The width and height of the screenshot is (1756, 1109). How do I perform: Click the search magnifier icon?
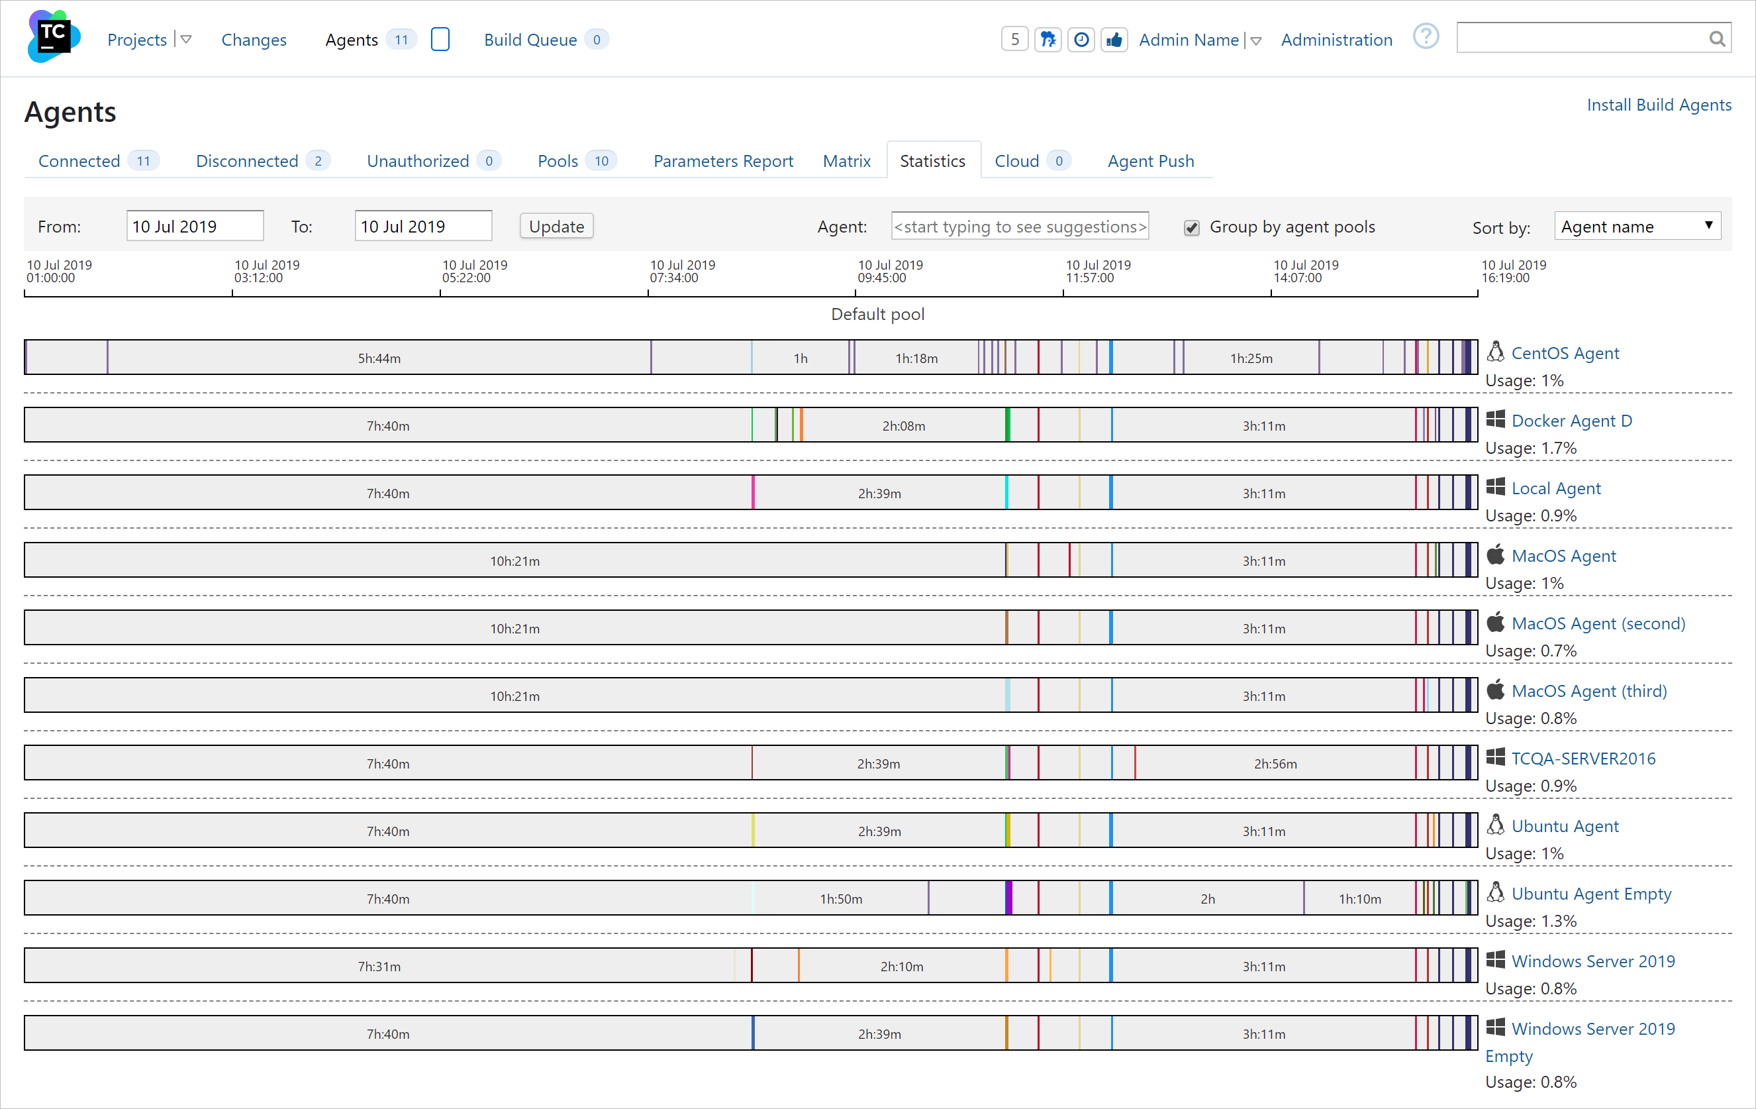pyautogui.click(x=1717, y=38)
